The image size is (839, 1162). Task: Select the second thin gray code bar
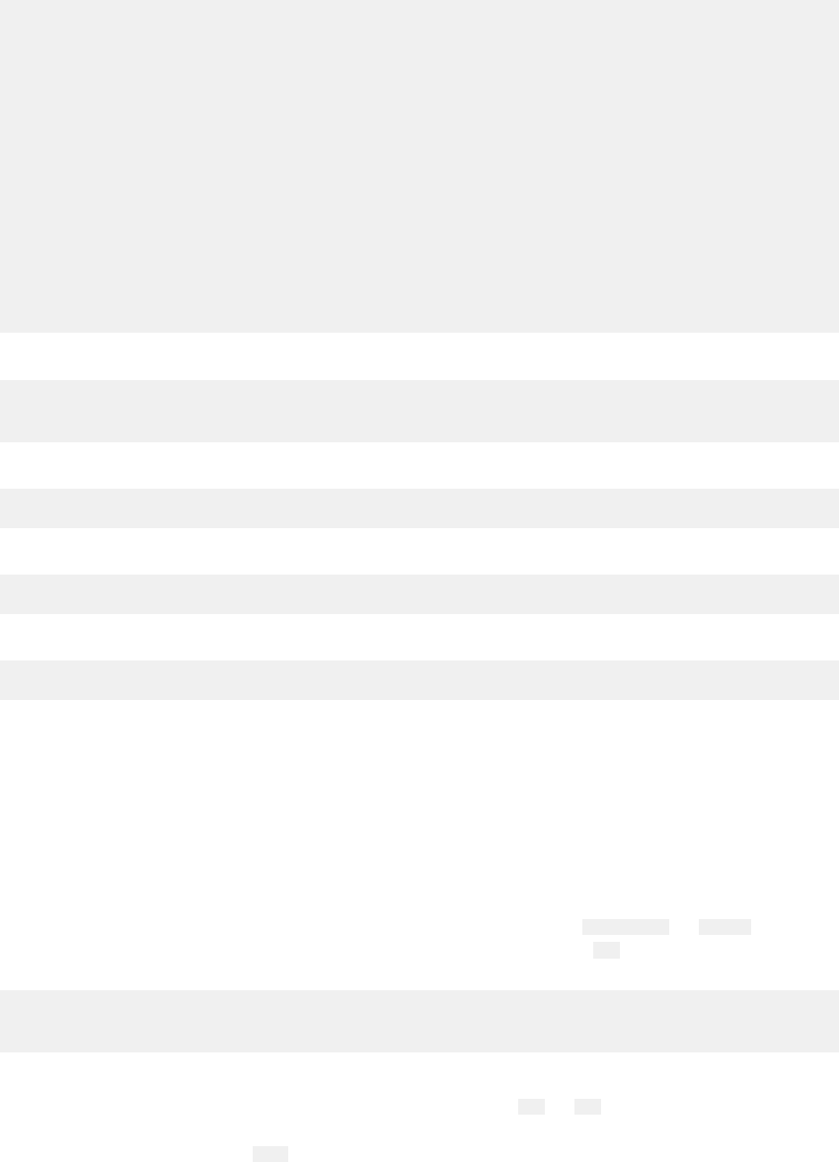(x=419, y=593)
